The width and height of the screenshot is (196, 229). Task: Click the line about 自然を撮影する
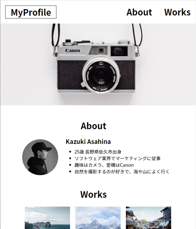(122, 171)
